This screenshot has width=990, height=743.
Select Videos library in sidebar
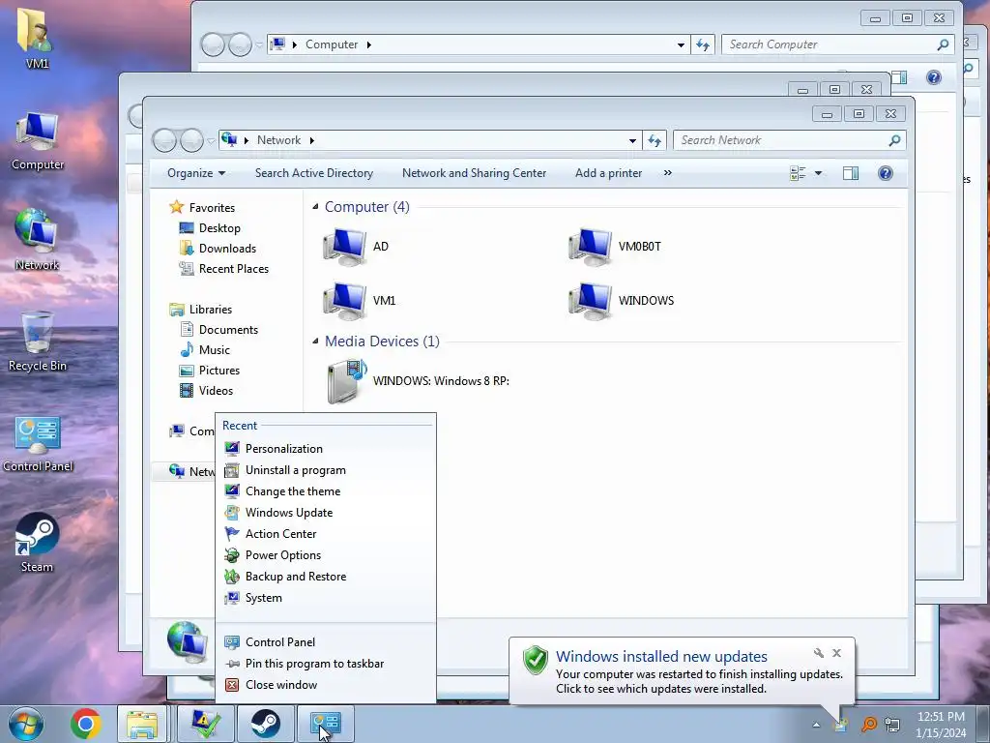(x=207, y=391)
